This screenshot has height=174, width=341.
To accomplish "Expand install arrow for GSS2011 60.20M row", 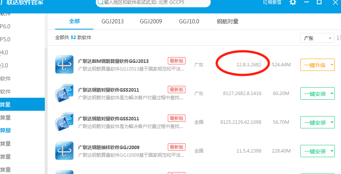I will point(332,94).
